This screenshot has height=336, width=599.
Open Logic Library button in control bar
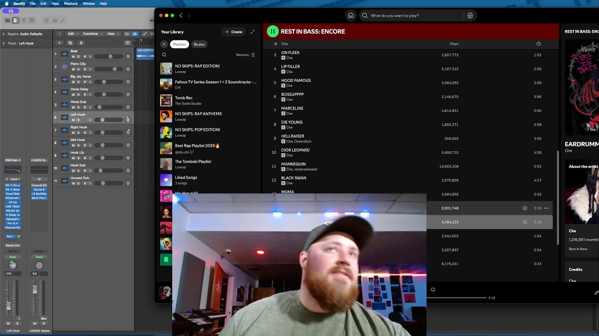click(7, 21)
